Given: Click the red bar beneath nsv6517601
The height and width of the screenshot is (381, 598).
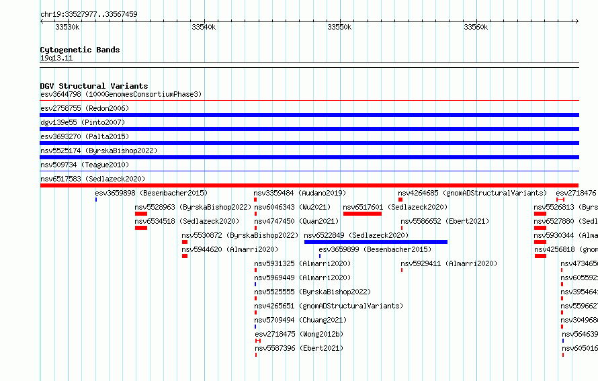Looking at the screenshot, I should click(x=362, y=214).
